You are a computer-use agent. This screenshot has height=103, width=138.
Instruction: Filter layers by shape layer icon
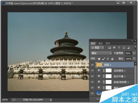(x=124, y=48)
